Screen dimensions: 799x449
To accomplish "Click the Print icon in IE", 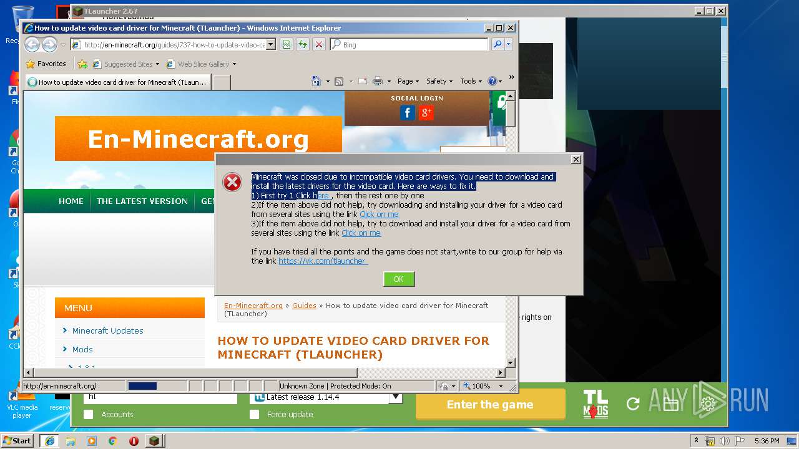I will point(378,81).
